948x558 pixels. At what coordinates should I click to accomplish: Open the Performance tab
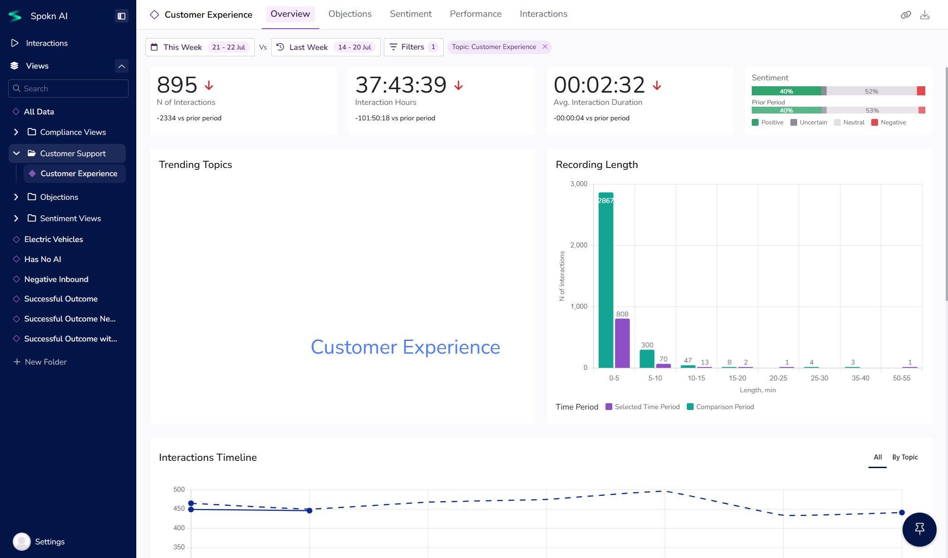475,14
